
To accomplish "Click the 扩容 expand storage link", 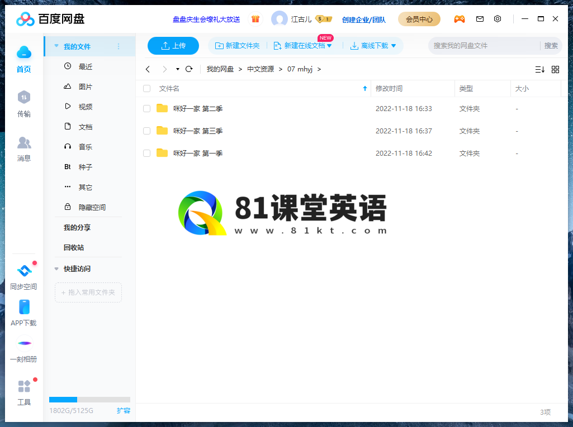I will [x=124, y=411].
